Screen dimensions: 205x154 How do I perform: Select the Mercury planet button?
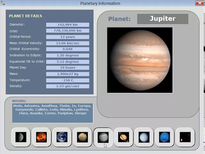pyautogui.click(x=21, y=137)
